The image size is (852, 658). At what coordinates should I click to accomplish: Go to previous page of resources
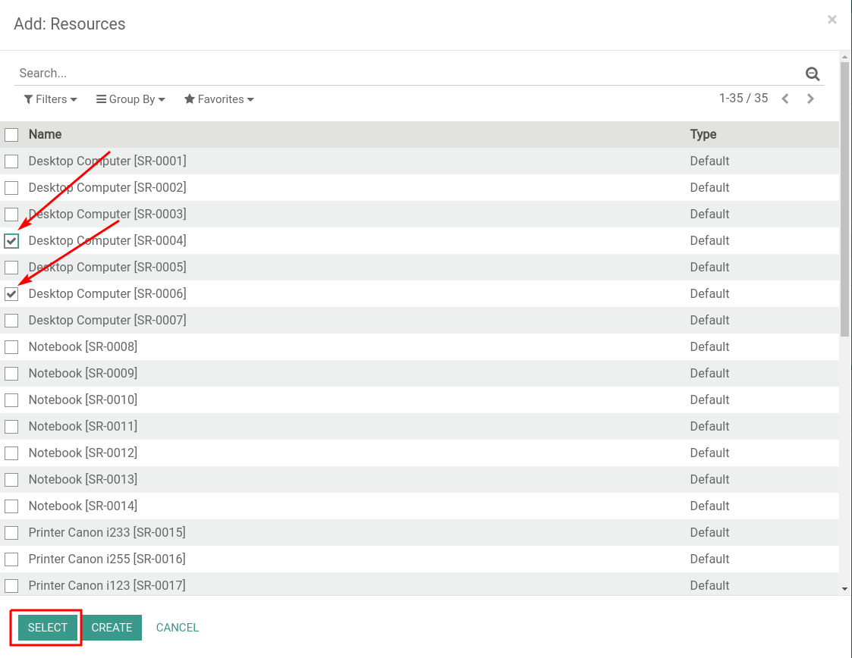(785, 99)
